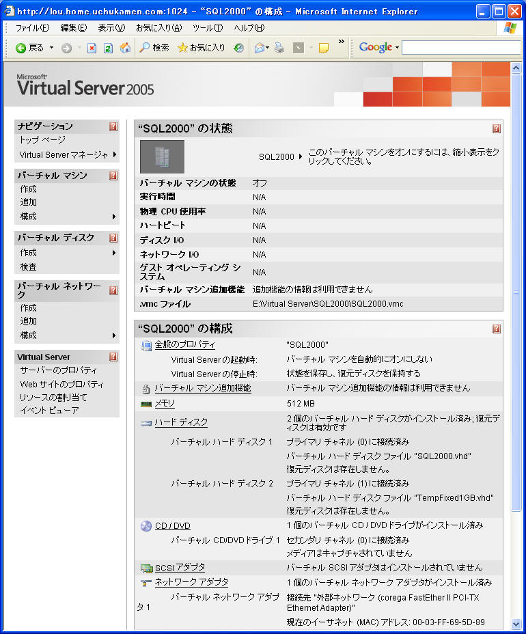Click help icon on SQL2000 の構成 header
526x634 pixels.
coord(497,329)
